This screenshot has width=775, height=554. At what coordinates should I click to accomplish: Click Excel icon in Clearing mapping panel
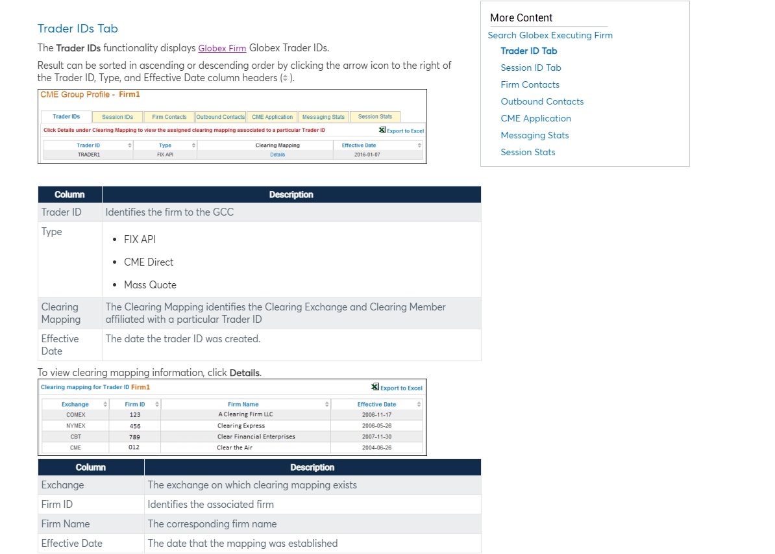tap(375, 387)
